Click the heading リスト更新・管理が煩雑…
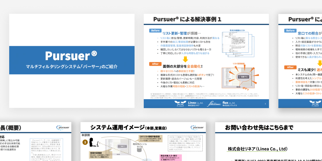Viewport: 322px width, 161px height. tap(182, 33)
